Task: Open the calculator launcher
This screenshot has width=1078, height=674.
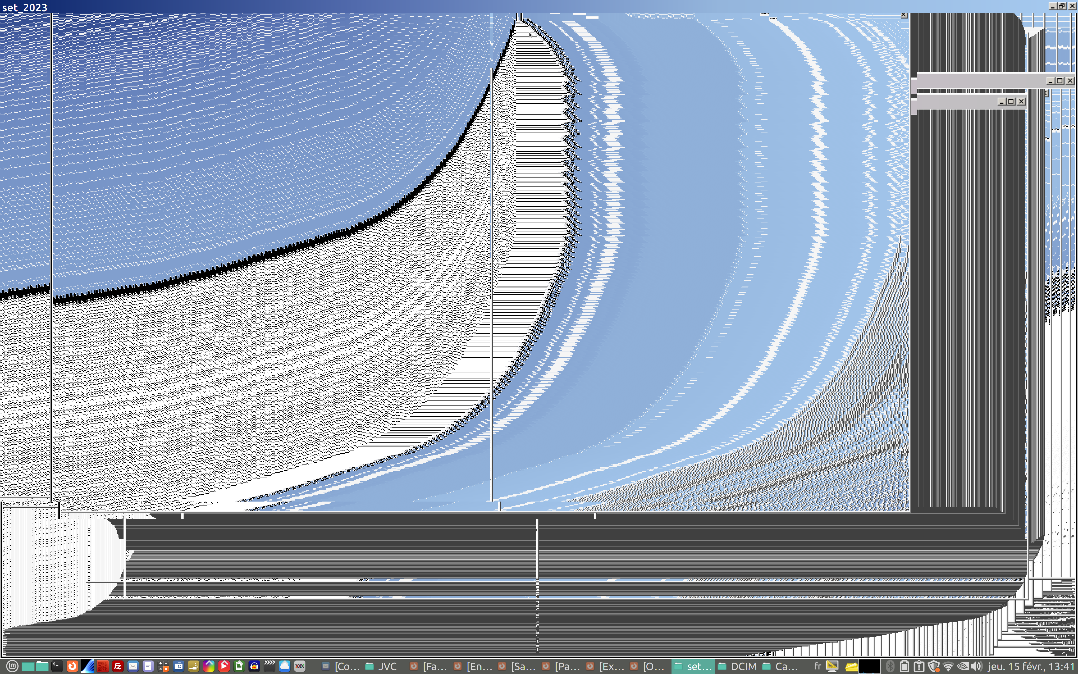Action: tap(163, 666)
